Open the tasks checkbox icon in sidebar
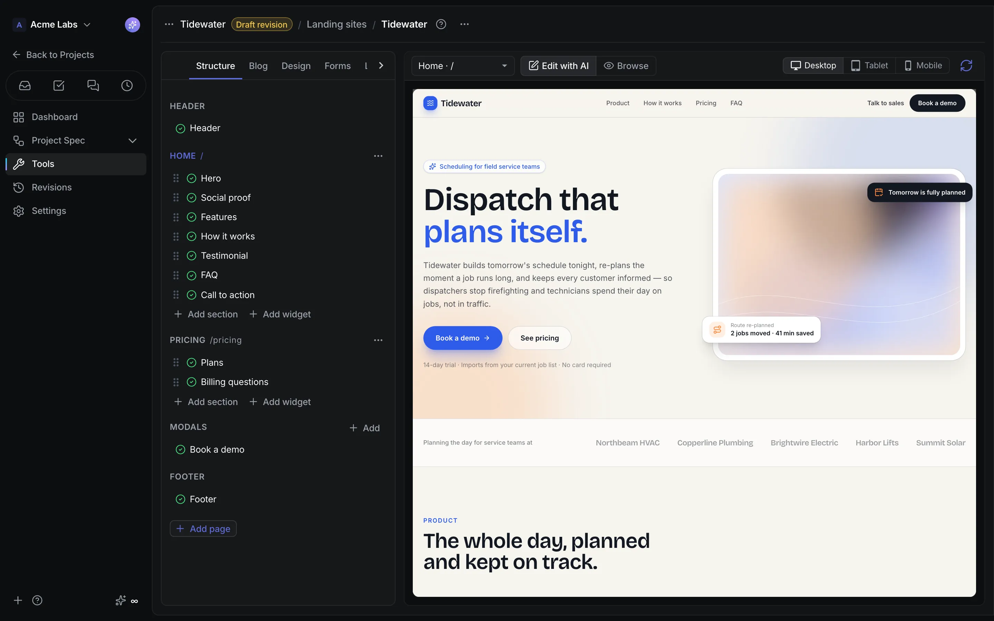The height and width of the screenshot is (621, 994). tap(59, 86)
